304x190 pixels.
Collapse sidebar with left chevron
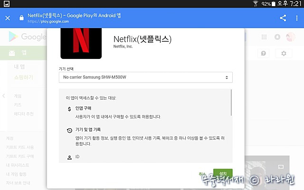[3, 96]
